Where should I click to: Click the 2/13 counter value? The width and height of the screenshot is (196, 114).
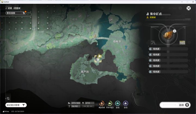[90, 103]
